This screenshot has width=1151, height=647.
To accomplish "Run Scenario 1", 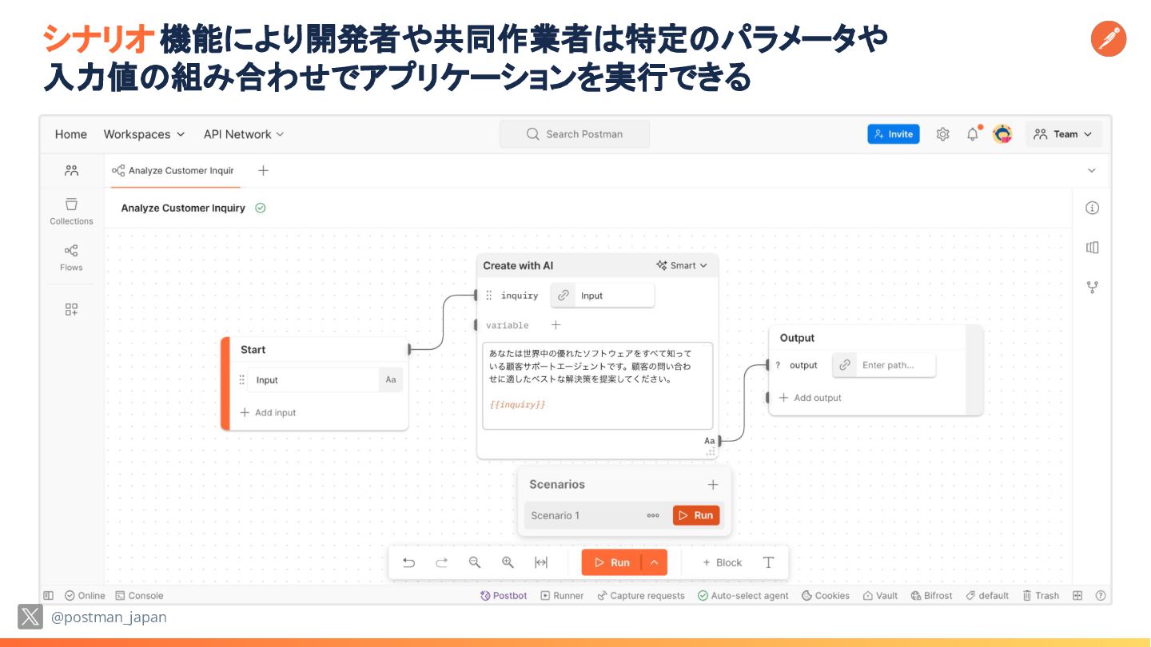I will (696, 515).
